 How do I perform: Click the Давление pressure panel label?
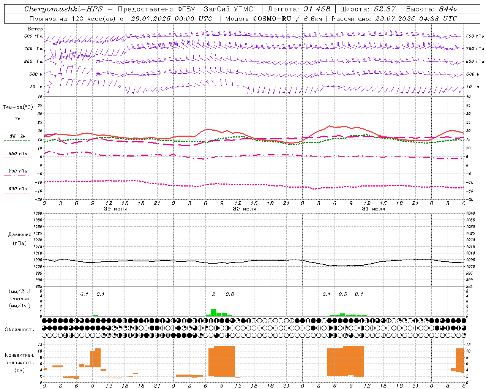pos(20,235)
